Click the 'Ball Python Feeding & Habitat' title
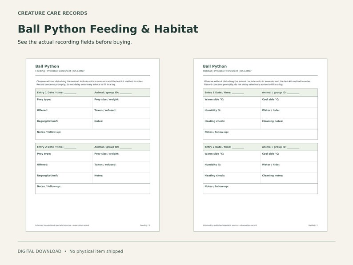353x265 pixels. pos(108,29)
